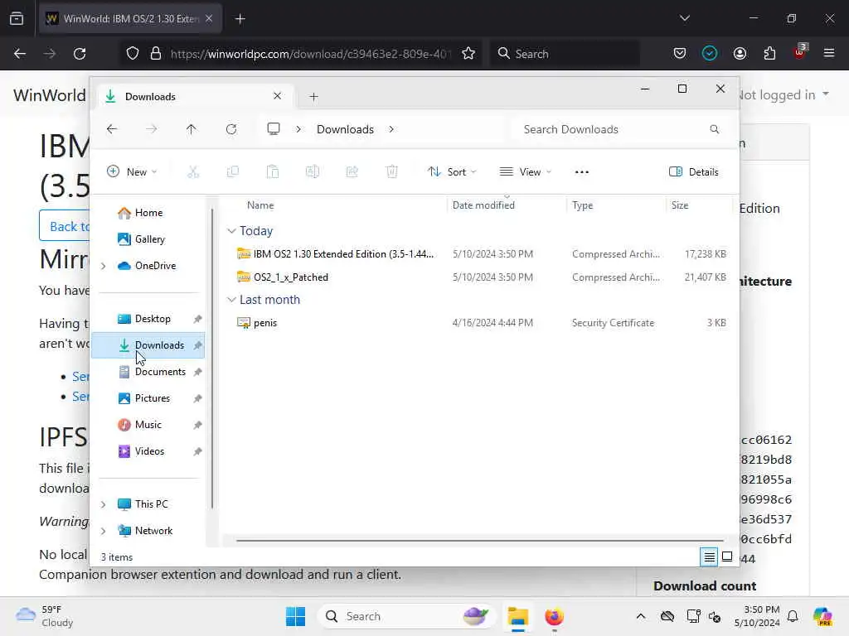The height and width of the screenshot is (636, 849).
Task: Go back in File Explorer
Action: point(112,129)
